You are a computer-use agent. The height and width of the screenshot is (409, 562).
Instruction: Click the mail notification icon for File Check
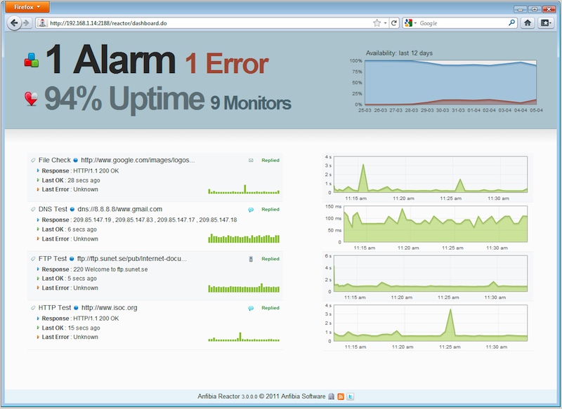pyautogui.click(x=251, y=161)
